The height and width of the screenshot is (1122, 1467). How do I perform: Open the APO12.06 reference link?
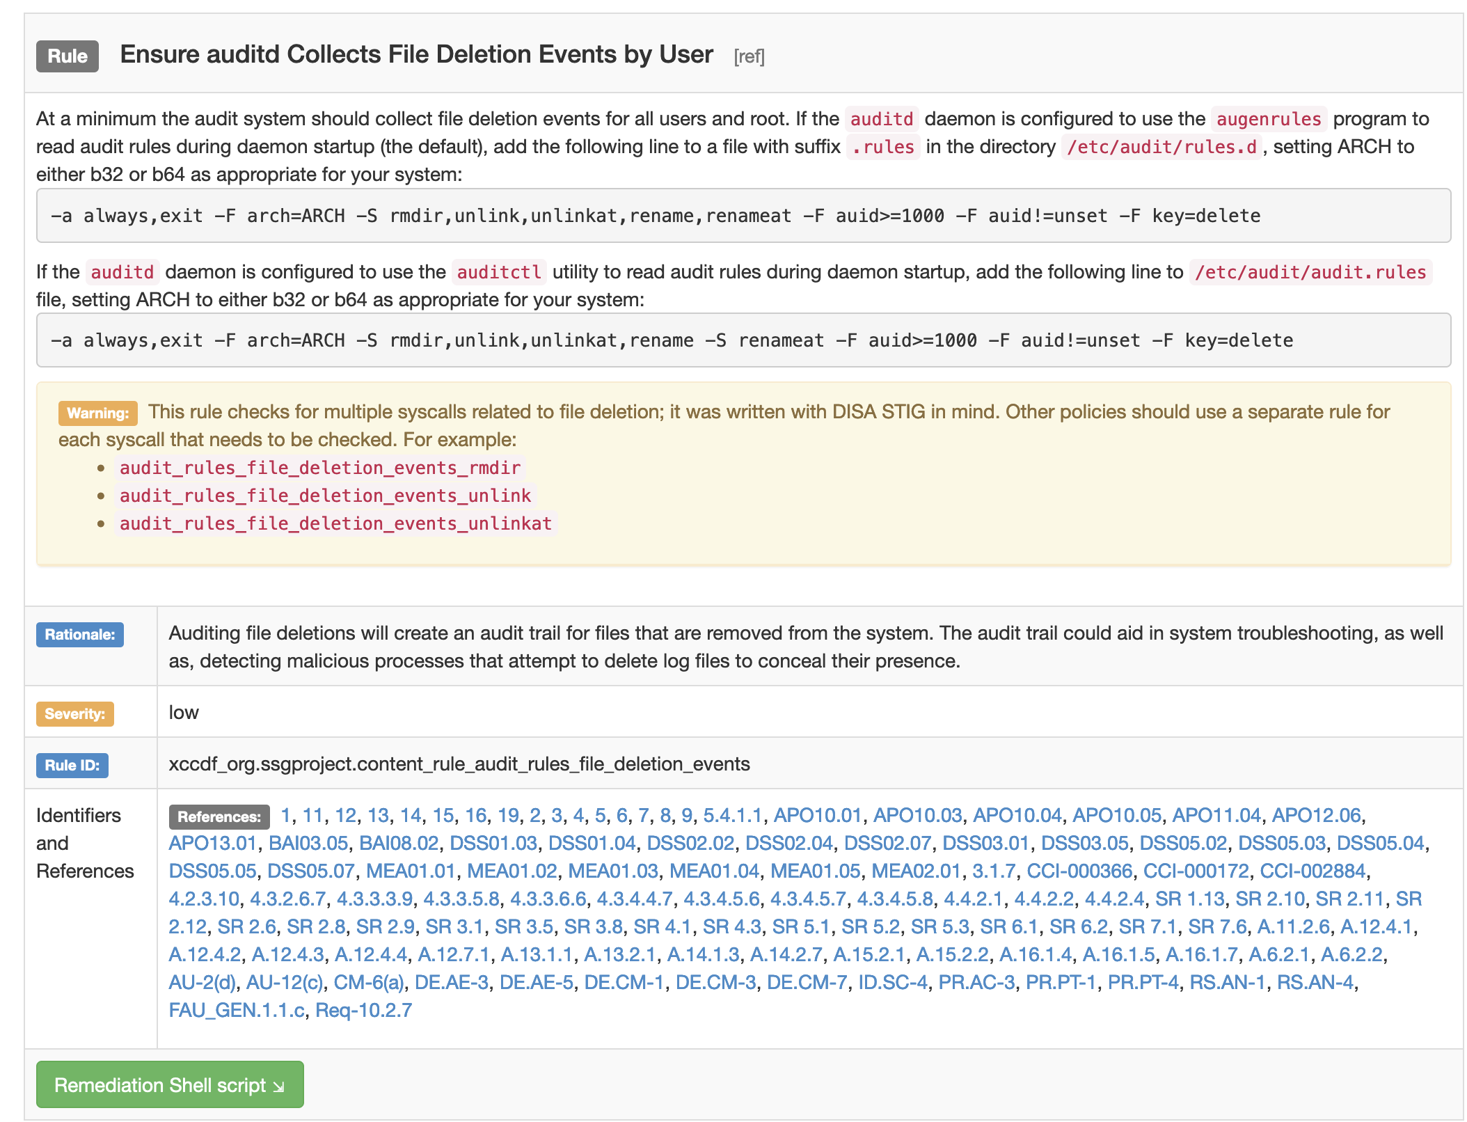[x=1316, y=815]
